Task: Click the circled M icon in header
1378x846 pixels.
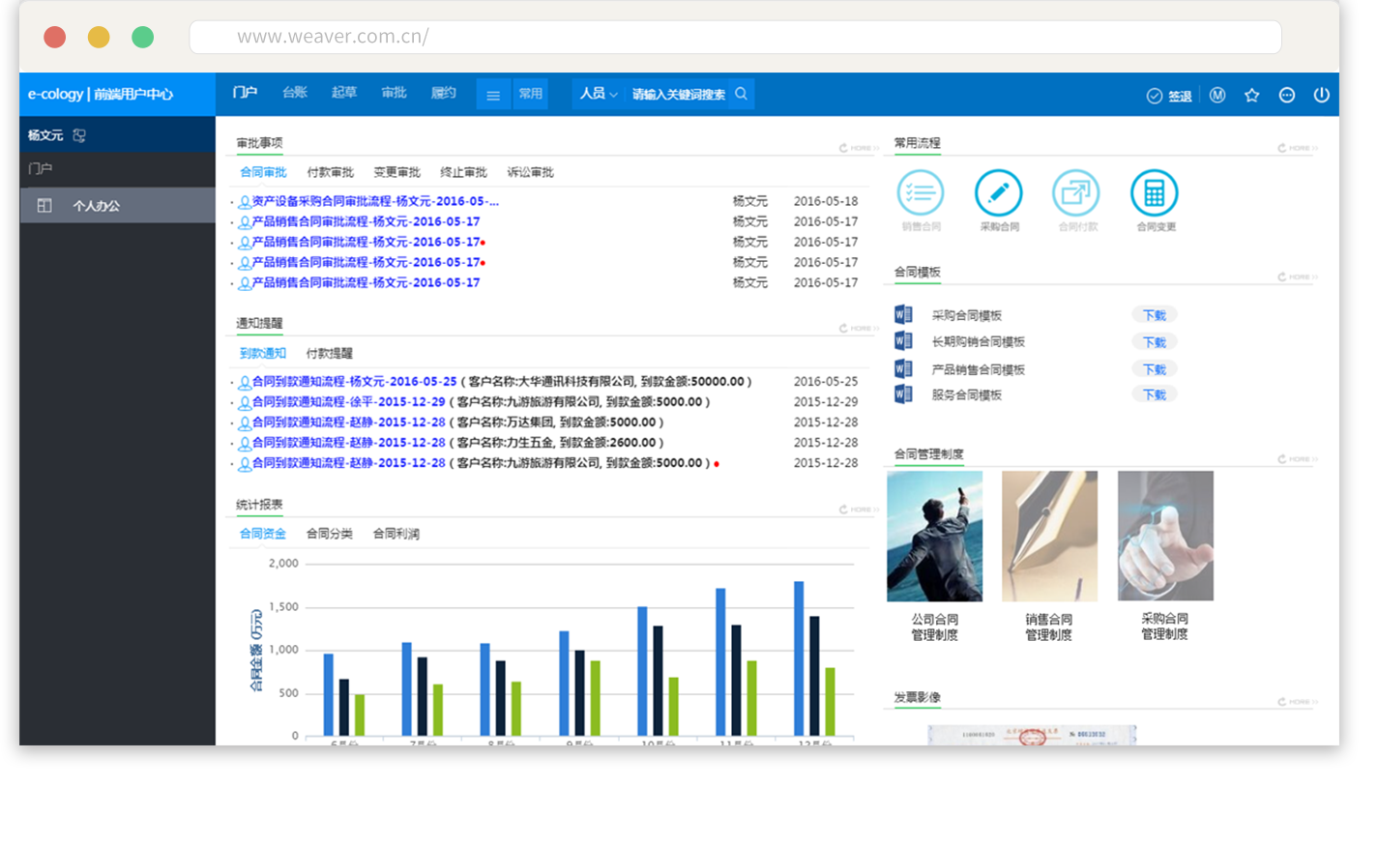Action: (x=1217, y=95)
